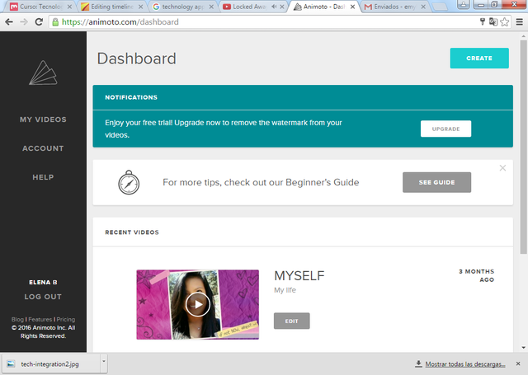The image size is (528, 375).
Task: Switch to the Curso: Tecnolog tab
Action: [x=40, y=7]
